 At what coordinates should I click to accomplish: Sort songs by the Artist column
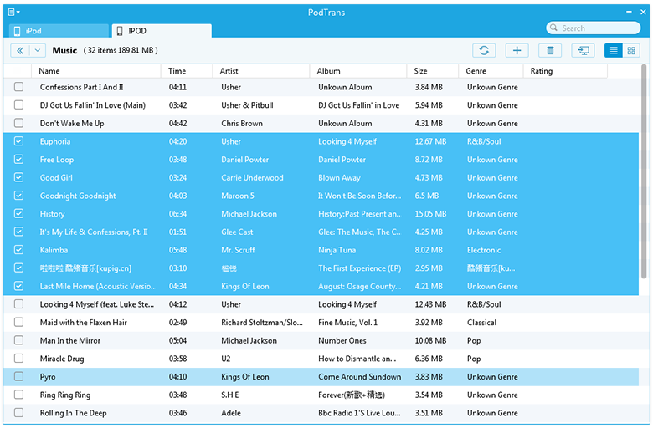(260, 71)
